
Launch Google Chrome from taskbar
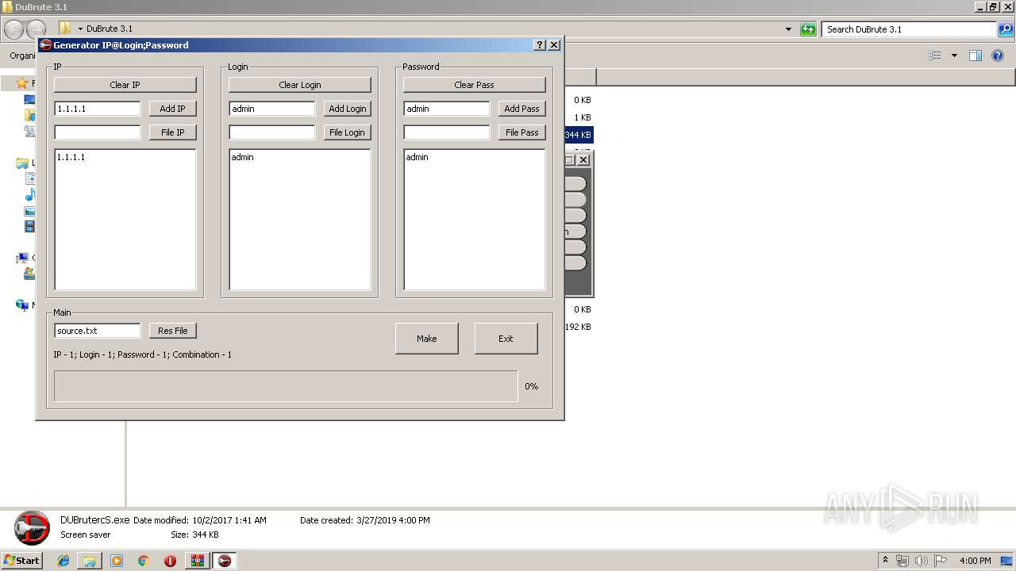point(143,561)
